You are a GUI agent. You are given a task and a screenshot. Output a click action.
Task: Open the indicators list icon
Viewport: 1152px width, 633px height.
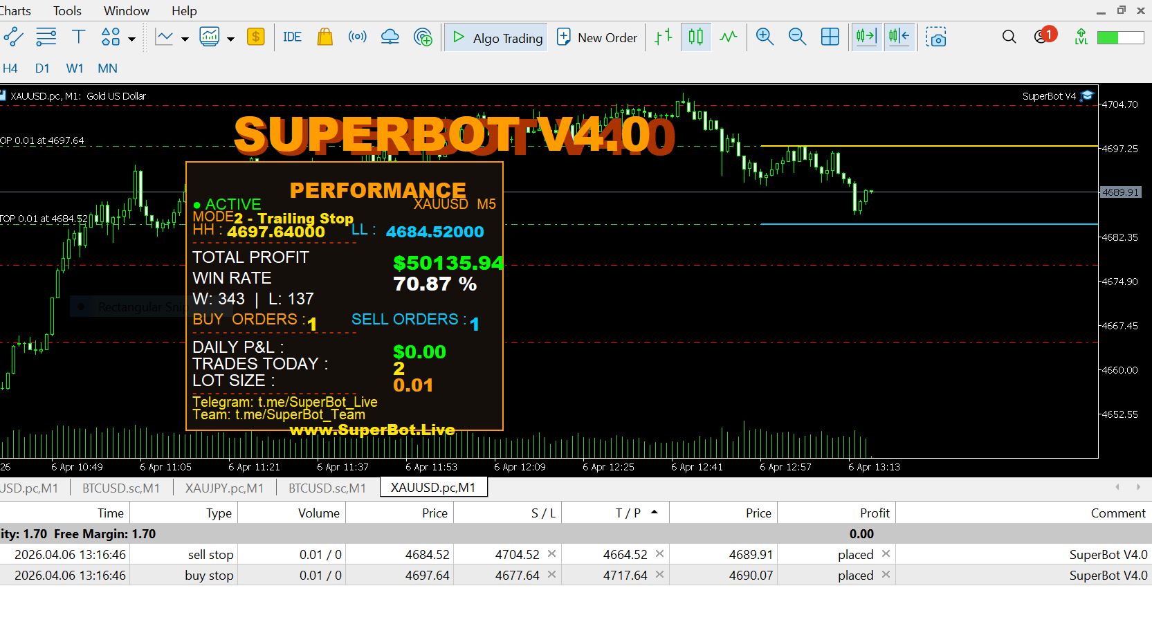164,37
